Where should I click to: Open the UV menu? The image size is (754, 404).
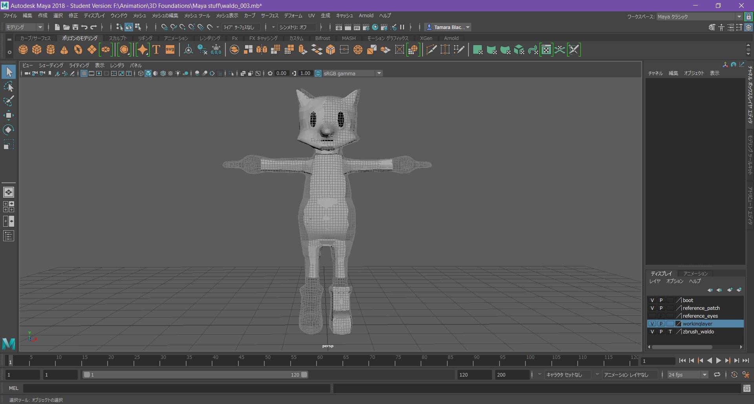[311, 16]
